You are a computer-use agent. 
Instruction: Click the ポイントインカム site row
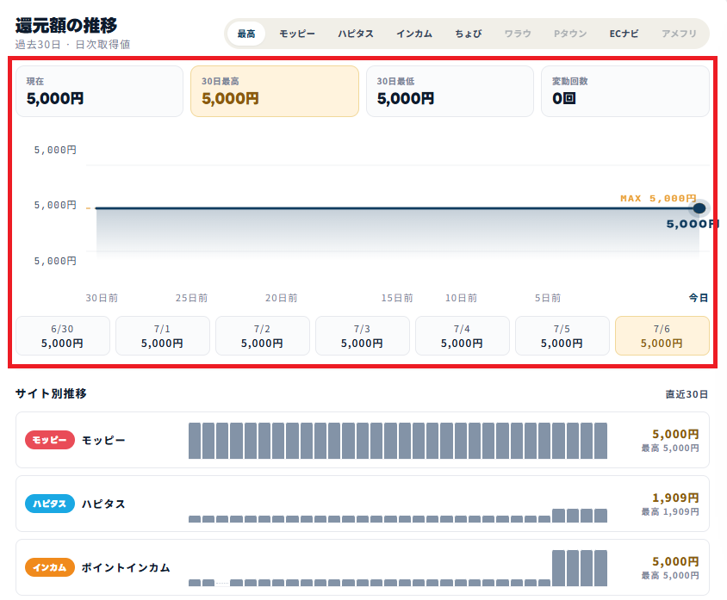pos(363,567)
